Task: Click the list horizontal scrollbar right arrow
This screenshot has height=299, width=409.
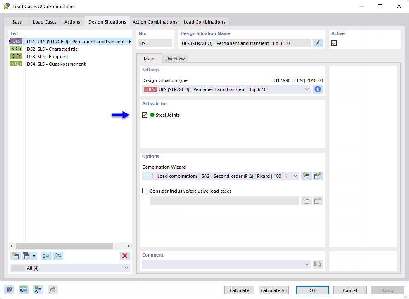Action: click(128, 246)
